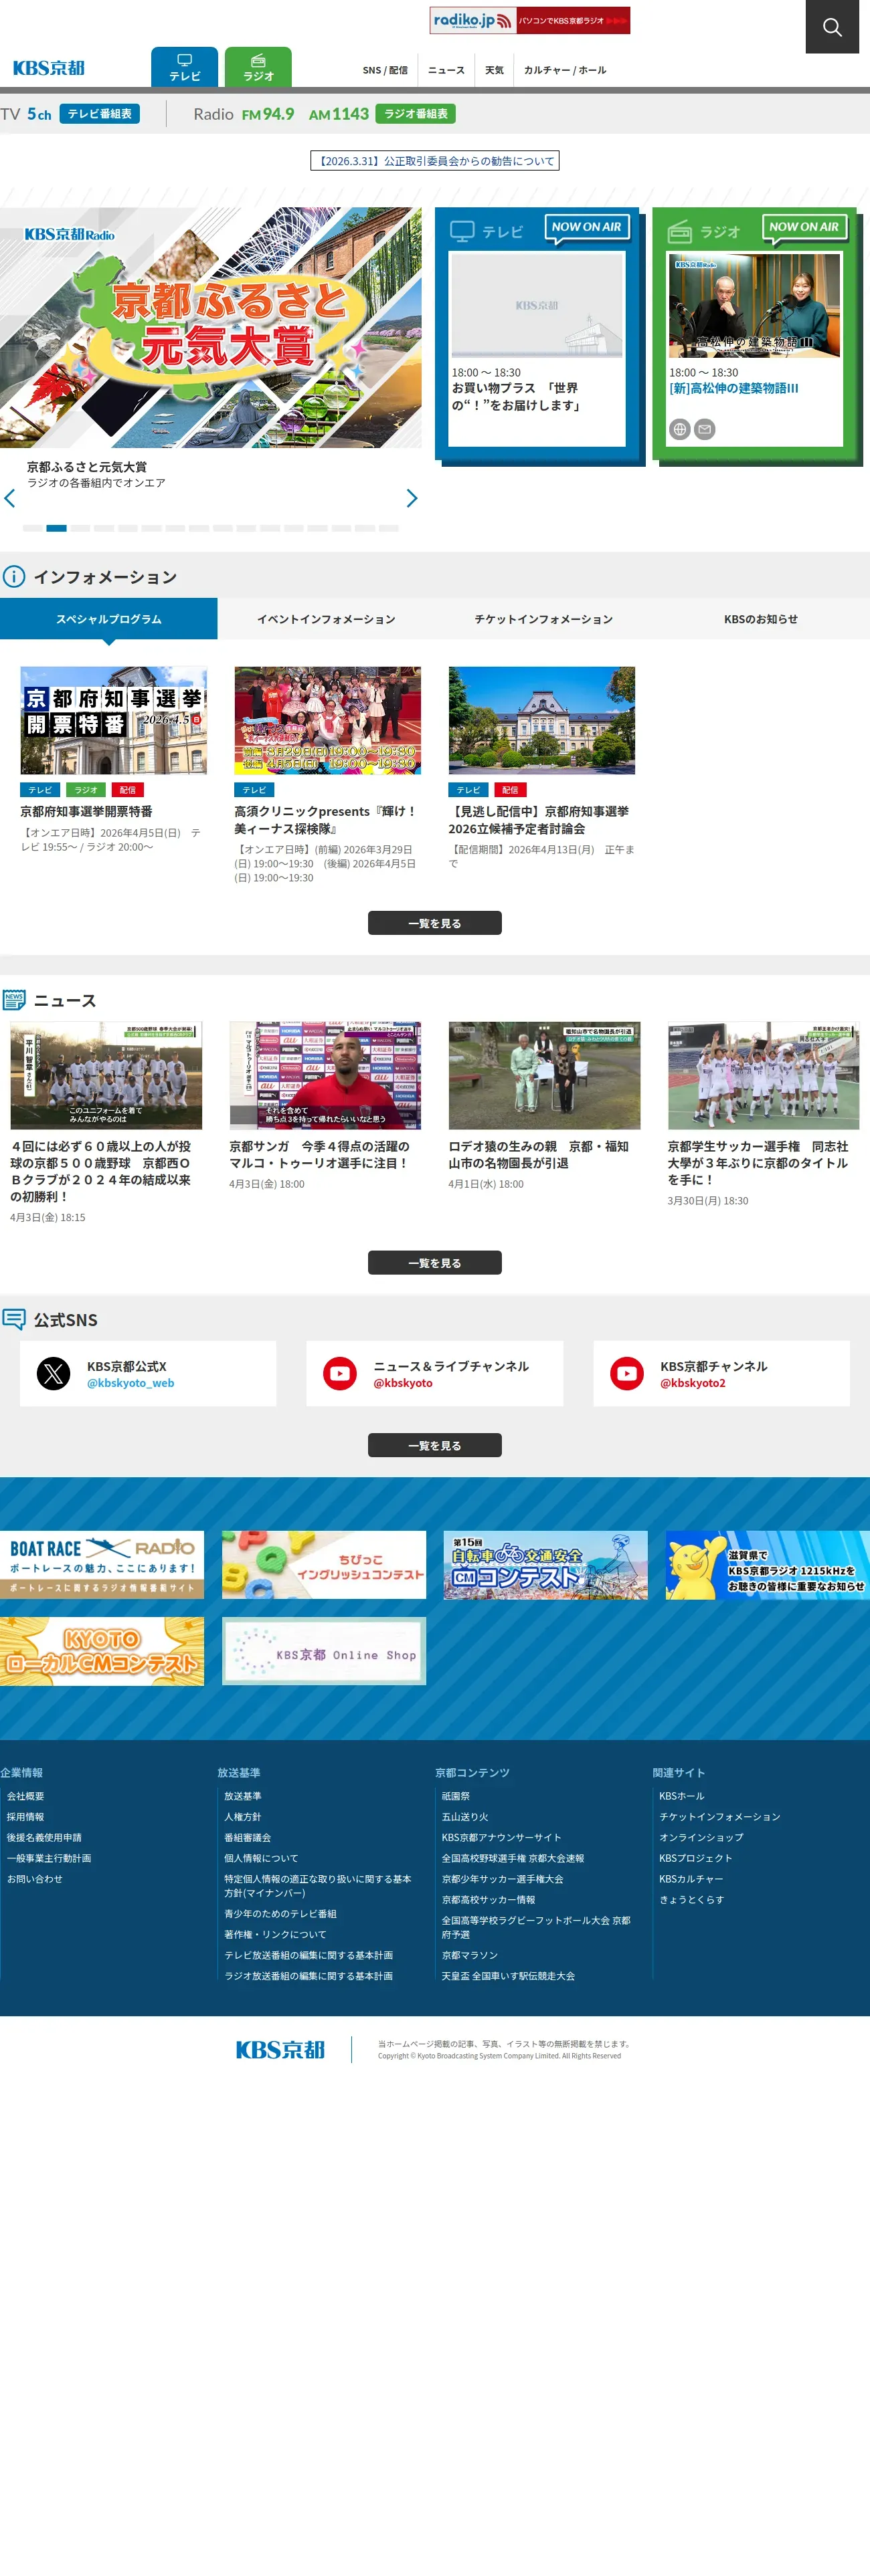This screenshot has width=870, height=2576.
Task: Click the KBS京都 header logo
Action: [48, 68]
